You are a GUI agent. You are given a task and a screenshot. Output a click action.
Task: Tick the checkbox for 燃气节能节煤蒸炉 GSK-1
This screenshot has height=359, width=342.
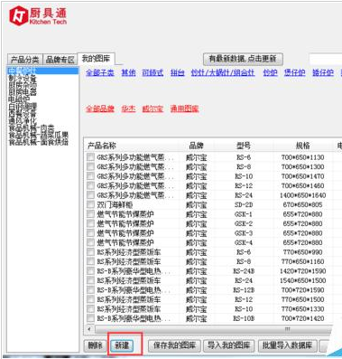coord(90,214)
